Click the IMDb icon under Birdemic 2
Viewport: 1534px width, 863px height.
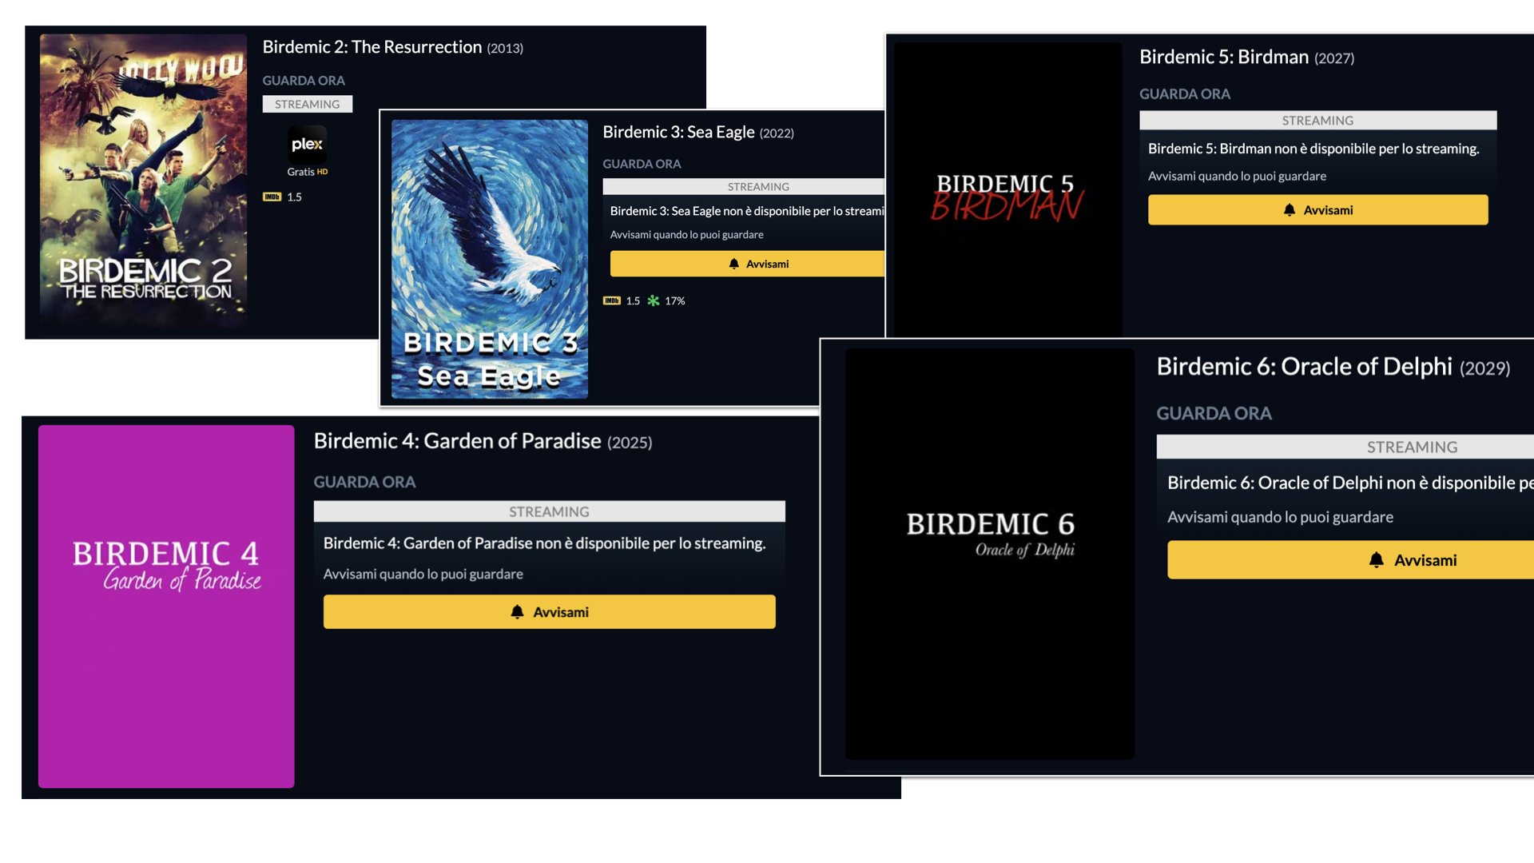[x=272, y=197]
